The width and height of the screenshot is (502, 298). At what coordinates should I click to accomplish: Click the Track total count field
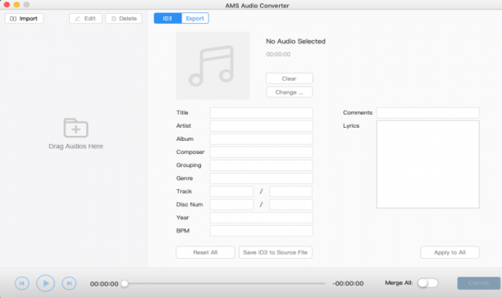click(x=290, y=192)
